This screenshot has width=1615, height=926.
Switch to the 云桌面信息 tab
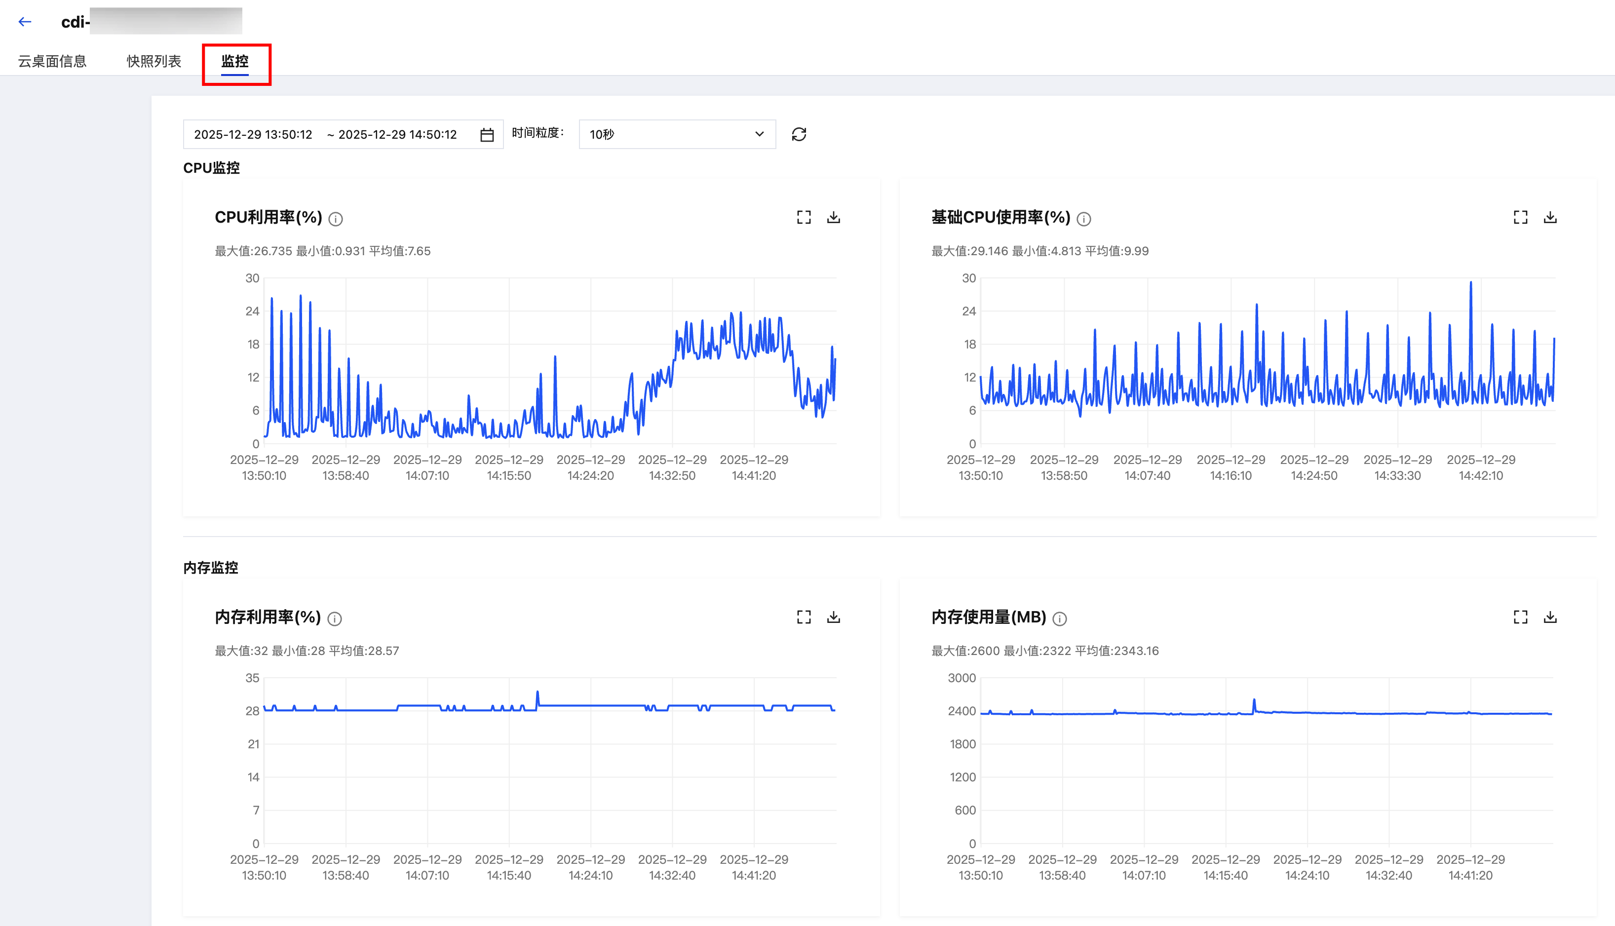[52, 61]
